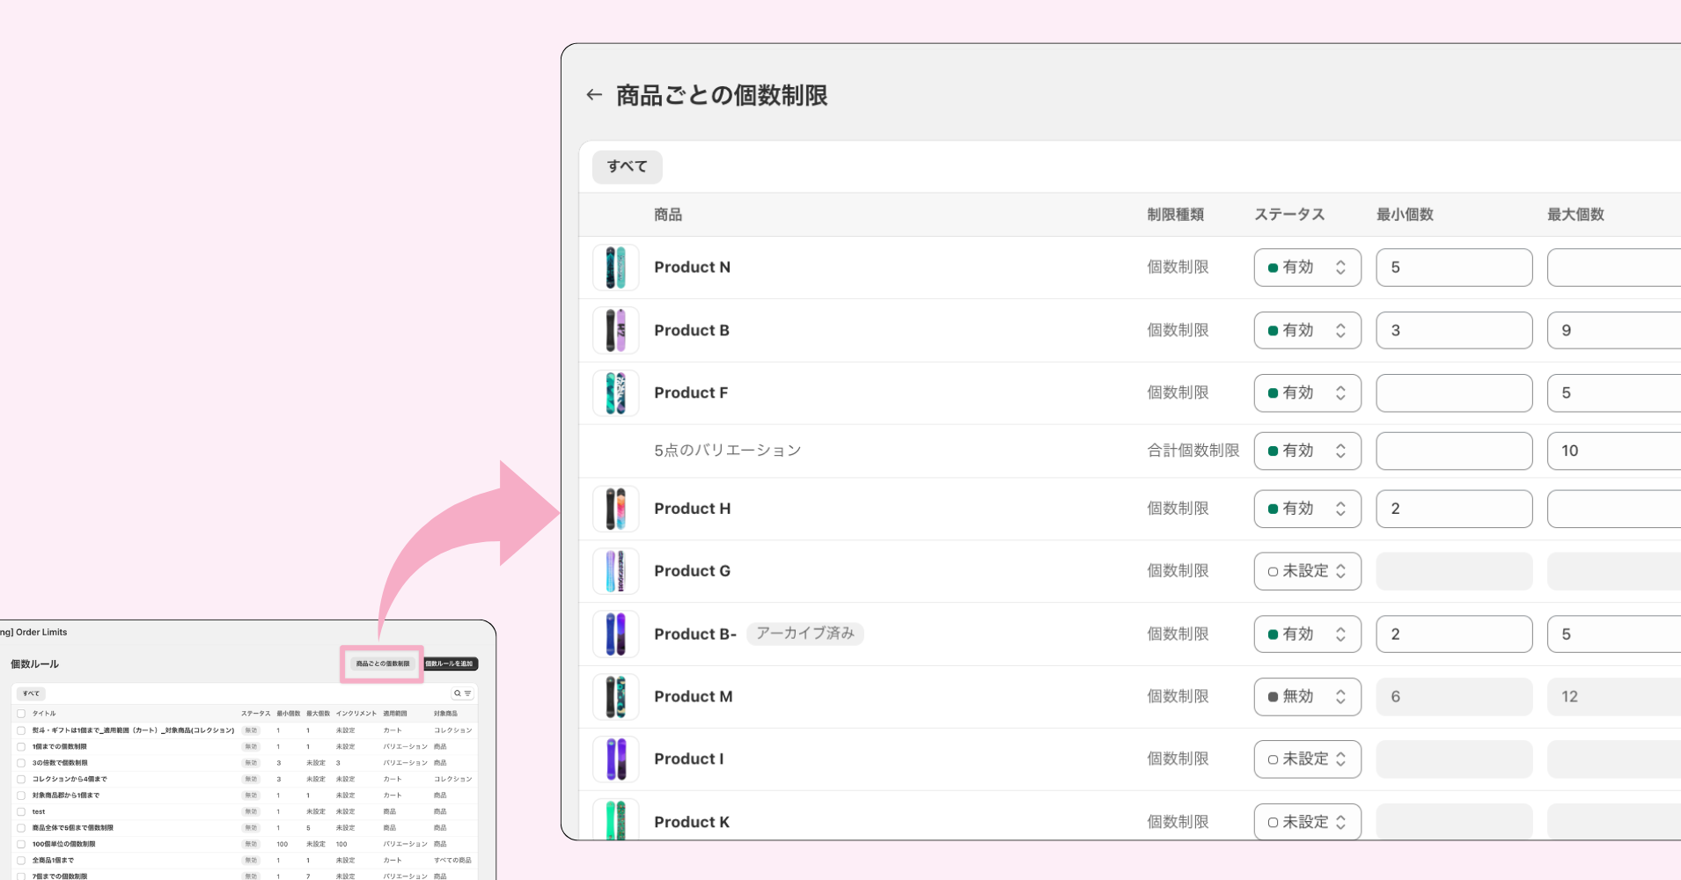
Task: Focus Product F empty minimum quantity field
Action: click(x=1454, y=393)
